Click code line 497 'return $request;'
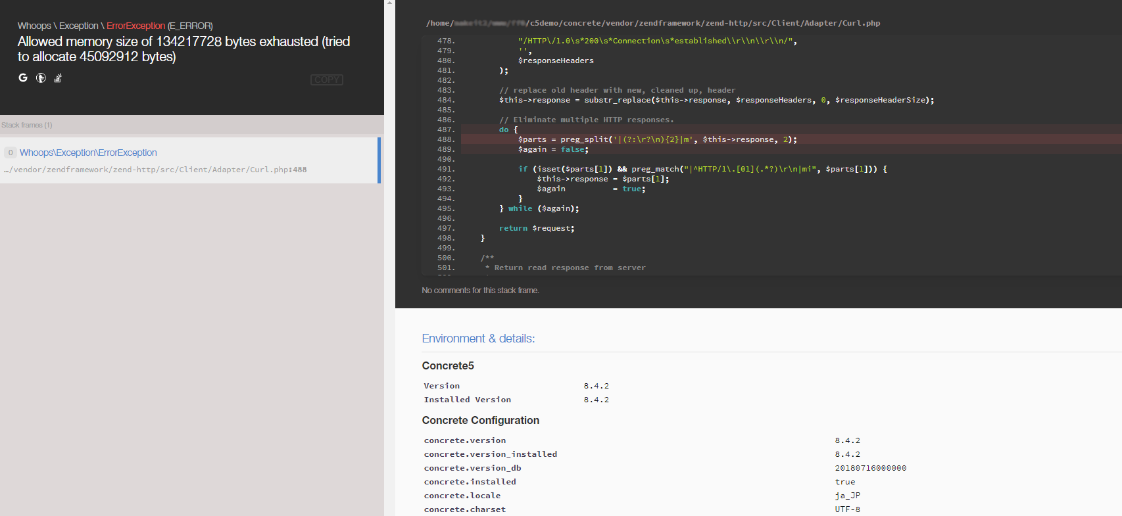Viewport: 1122px width, 516px height. (537, 228)
